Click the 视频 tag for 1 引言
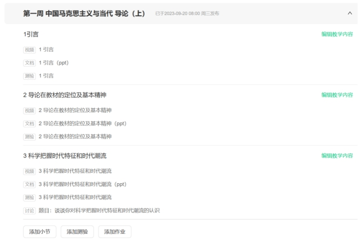Screen dimensions: 358x245 (29, 50)
